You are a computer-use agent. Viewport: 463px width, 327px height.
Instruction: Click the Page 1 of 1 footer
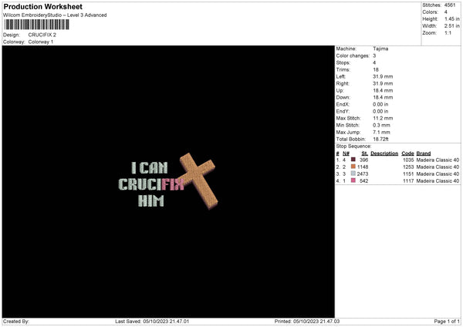click(x=447, y=322)
